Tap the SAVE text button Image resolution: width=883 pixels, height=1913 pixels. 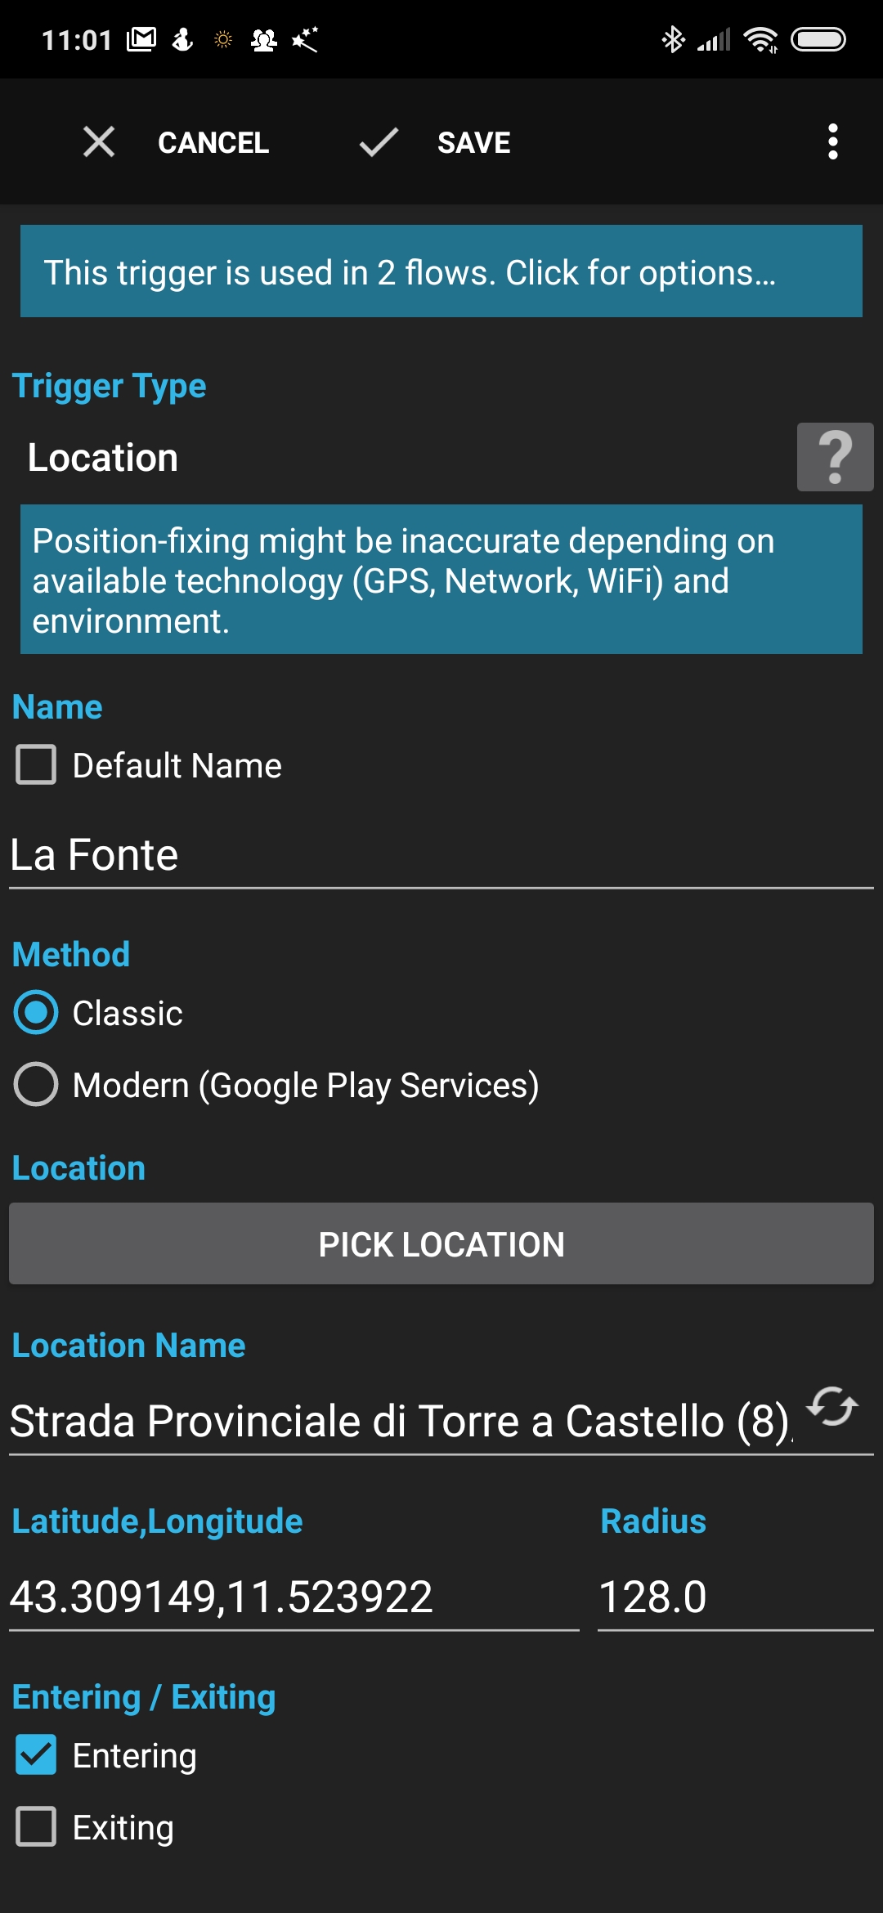click(473, 143)
